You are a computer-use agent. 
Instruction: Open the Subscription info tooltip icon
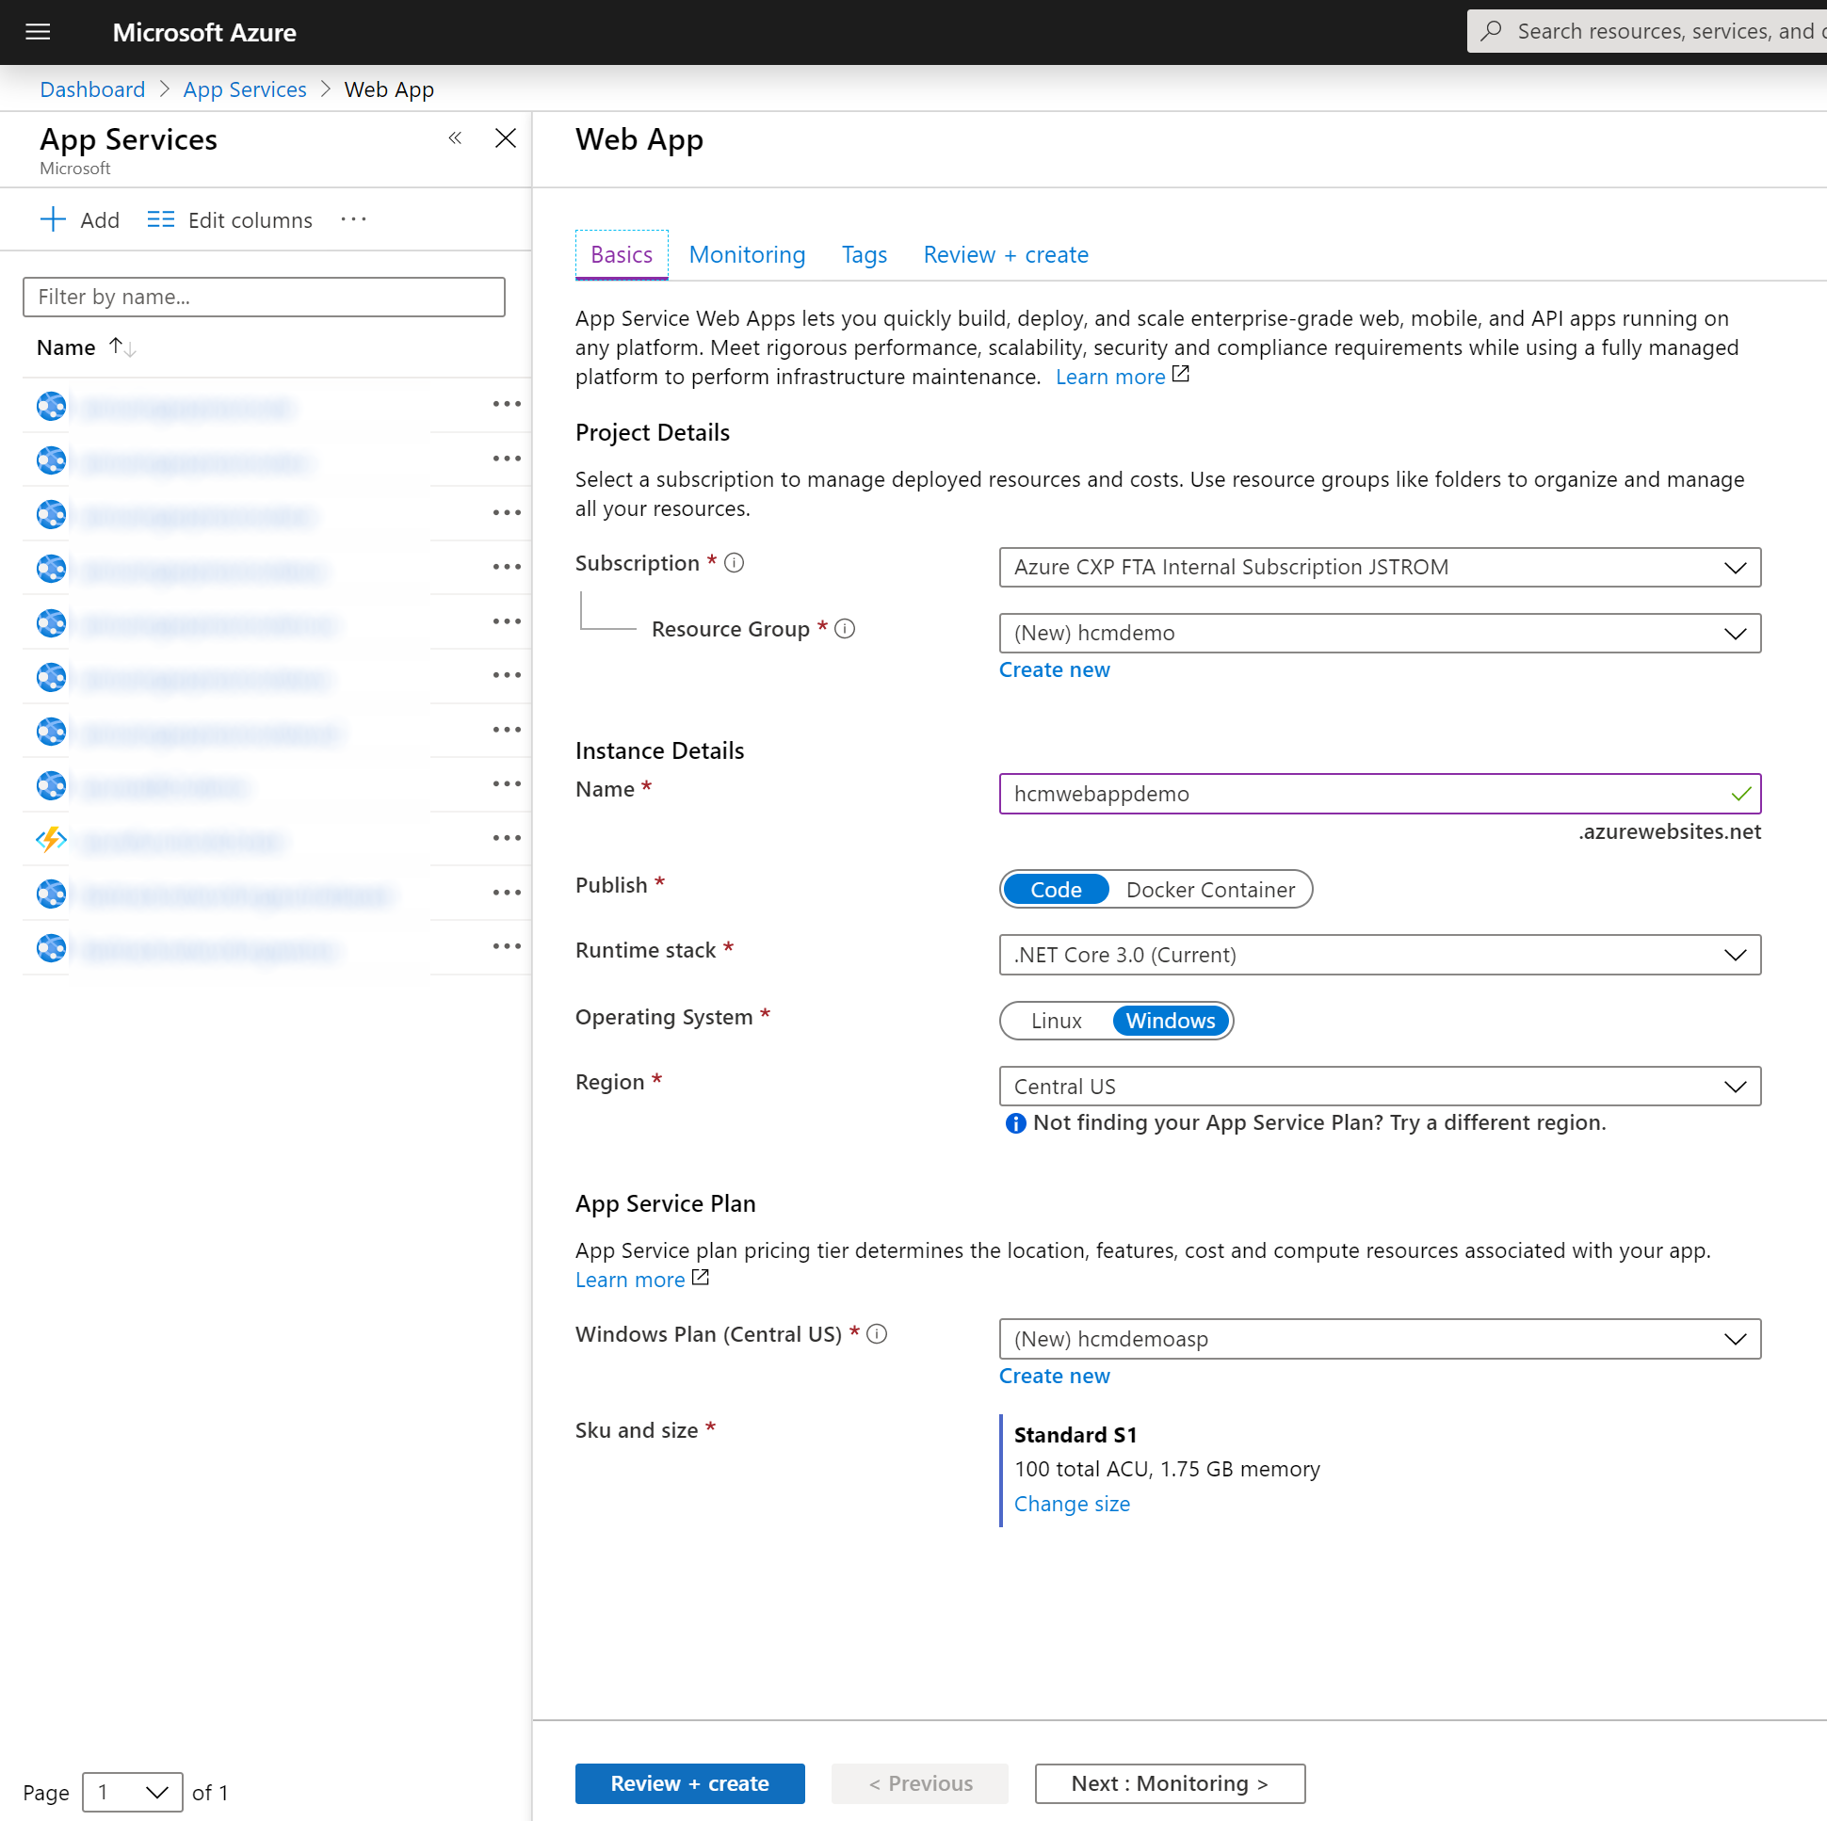[x=734, y=561]
